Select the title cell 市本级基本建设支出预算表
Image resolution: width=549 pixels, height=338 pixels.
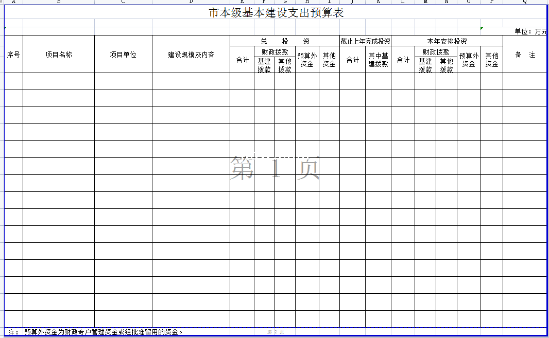pyautogui.click(x=276, y=13)
